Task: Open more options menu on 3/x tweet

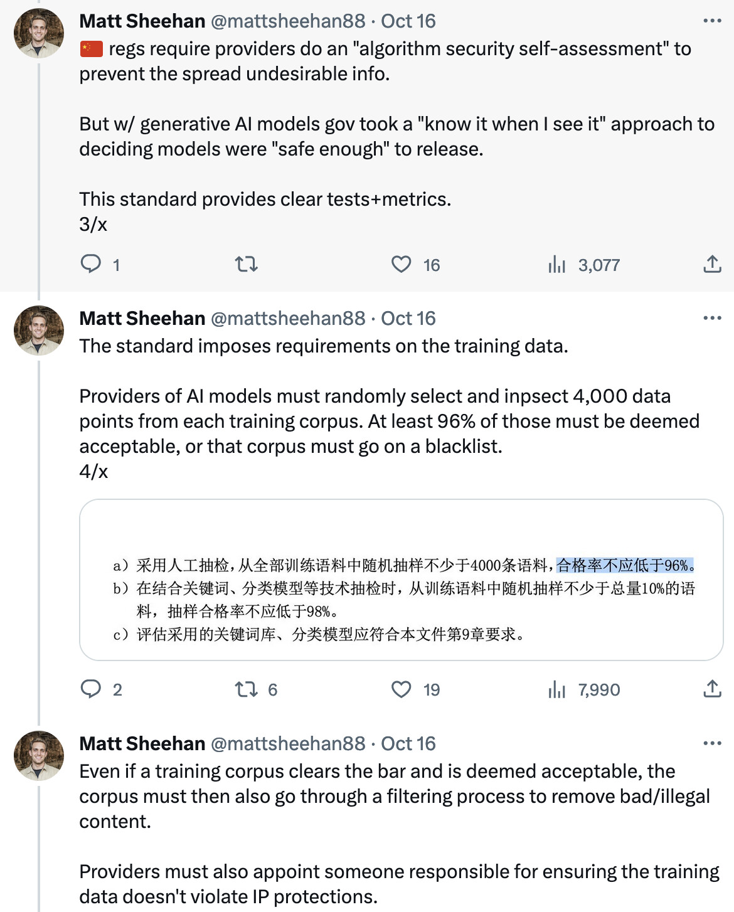Action: [712, 21]
